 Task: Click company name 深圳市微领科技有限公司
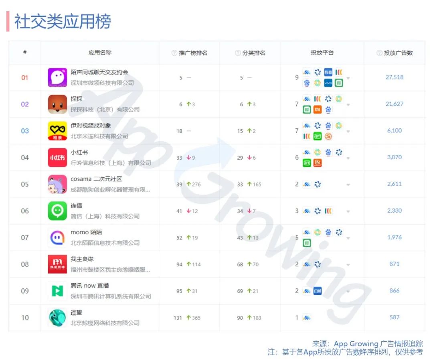coord(102,83)
